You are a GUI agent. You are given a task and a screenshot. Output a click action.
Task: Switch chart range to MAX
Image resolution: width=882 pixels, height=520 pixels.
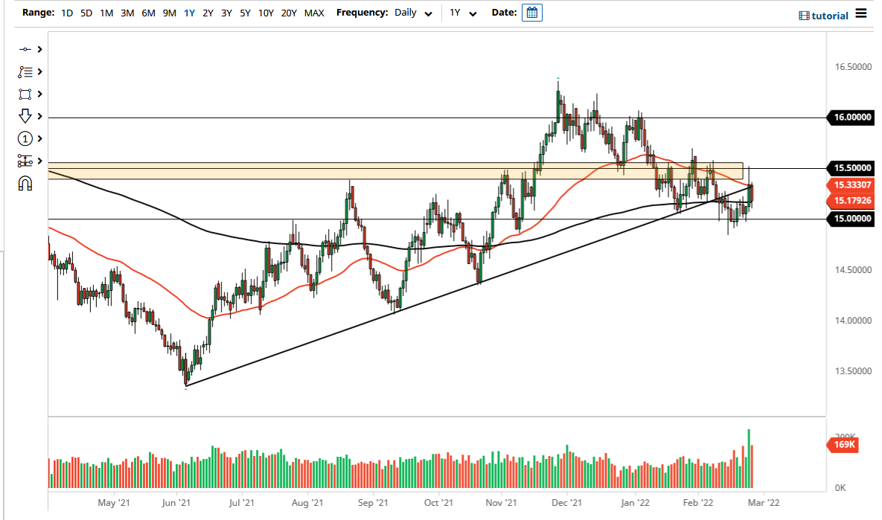click(x=314, y=13)
